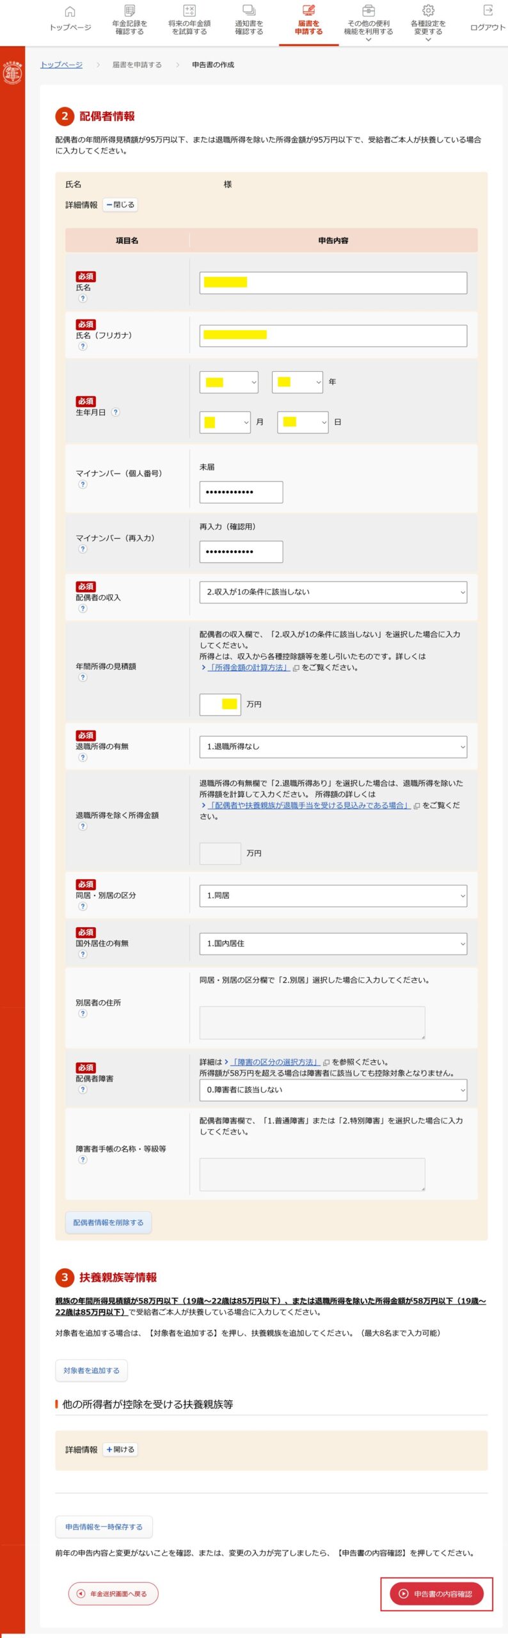508x1638 pixels.
Task: Click the ログアウト icon
Action: tap(488, 12)
